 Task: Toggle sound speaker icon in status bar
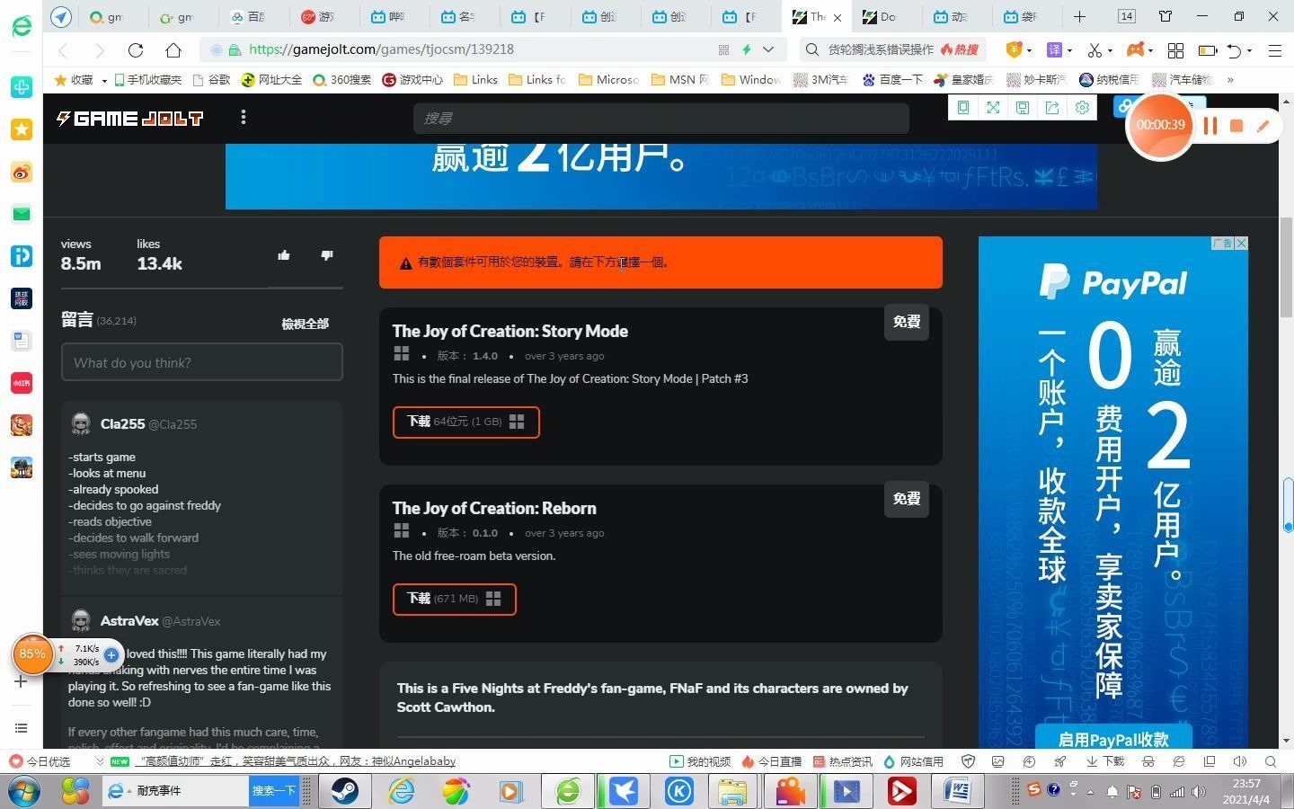click(1240, 761)
